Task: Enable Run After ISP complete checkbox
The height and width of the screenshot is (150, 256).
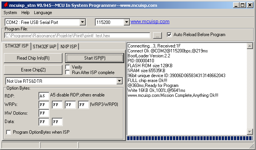Action: point(67,73)
